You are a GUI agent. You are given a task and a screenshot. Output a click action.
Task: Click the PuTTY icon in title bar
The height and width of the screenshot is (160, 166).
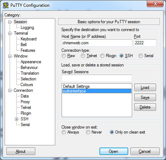[6, 5]
